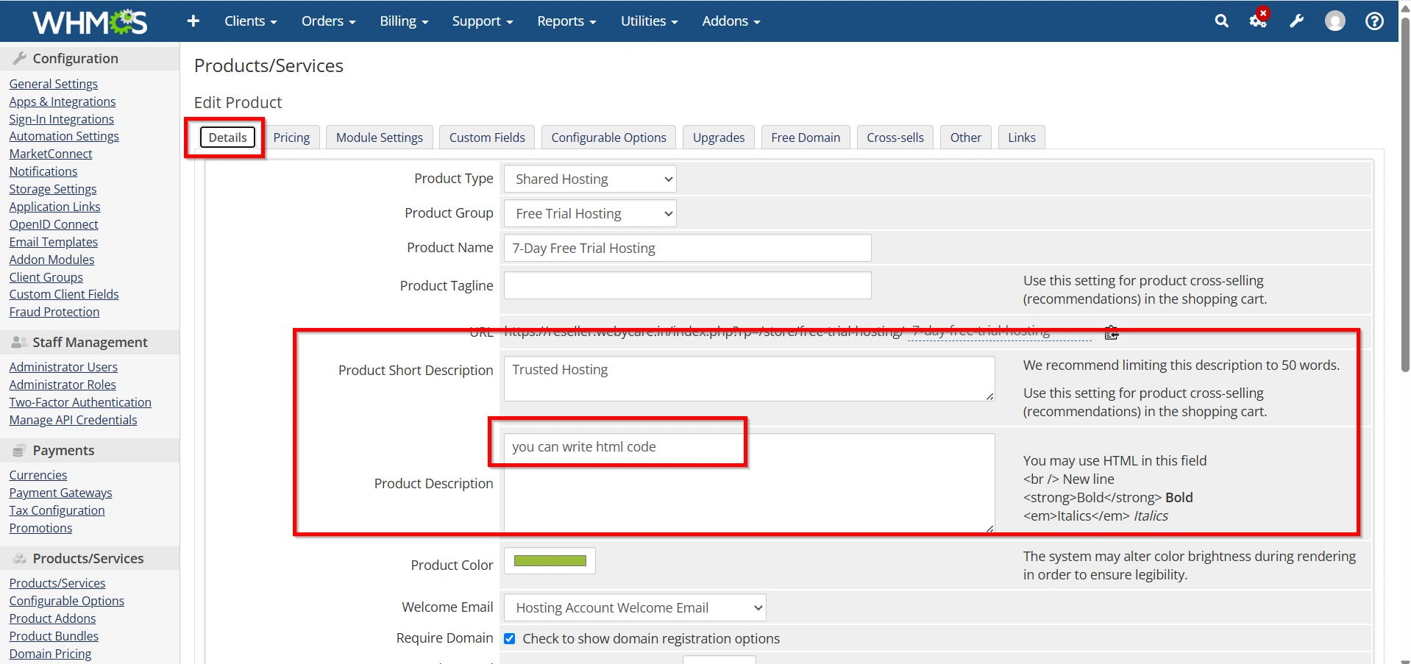Open the system health gears icon
This screenshot has height=664, width=1411.
[1259, 20]
